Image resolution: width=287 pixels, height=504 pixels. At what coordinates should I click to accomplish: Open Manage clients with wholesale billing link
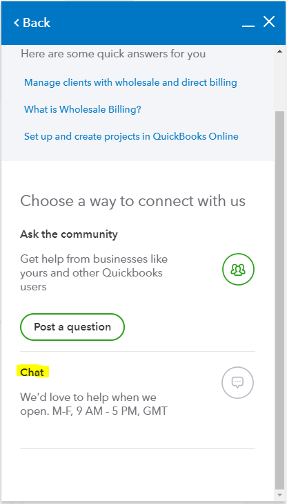point(130,82)
